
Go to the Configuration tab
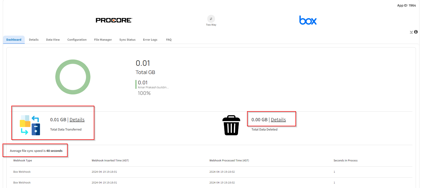click(77, 40)
